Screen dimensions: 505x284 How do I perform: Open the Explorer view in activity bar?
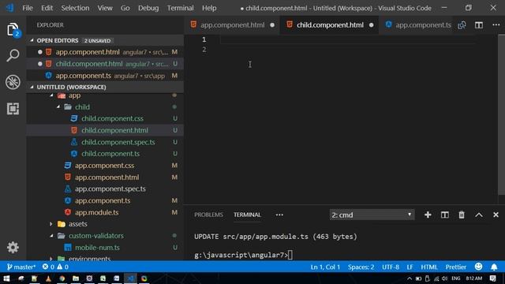click(13, 30)
